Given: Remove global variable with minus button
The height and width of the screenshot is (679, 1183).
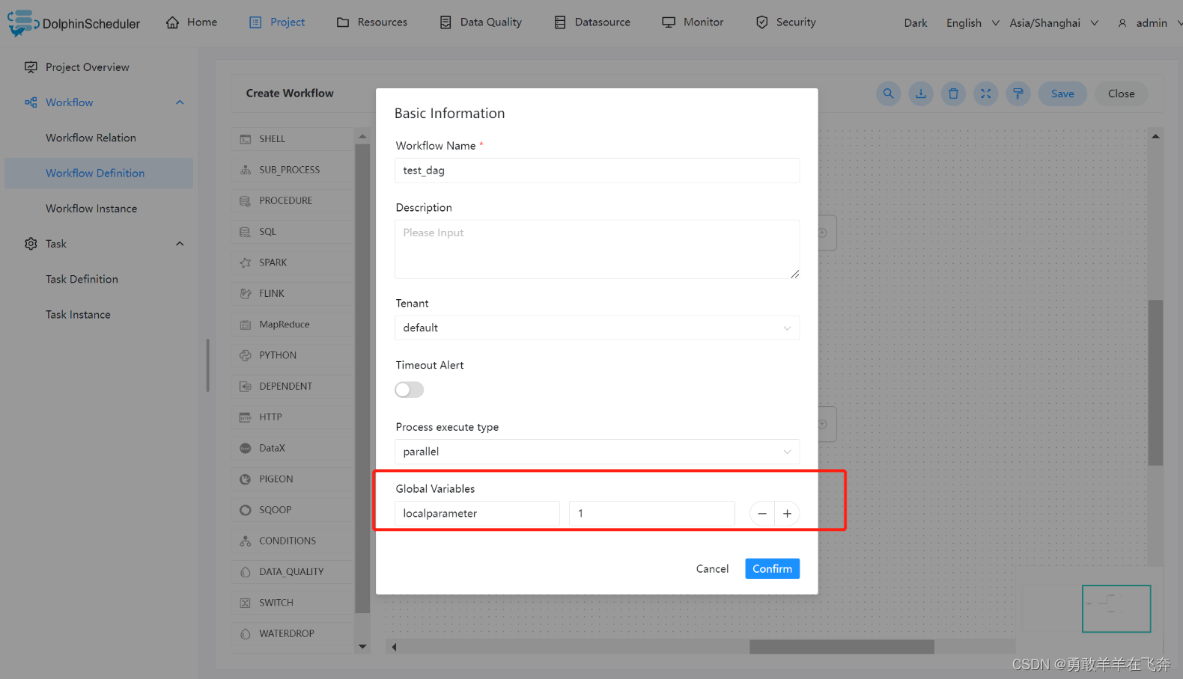Looking at the screenshot, I should coord(762,514).
